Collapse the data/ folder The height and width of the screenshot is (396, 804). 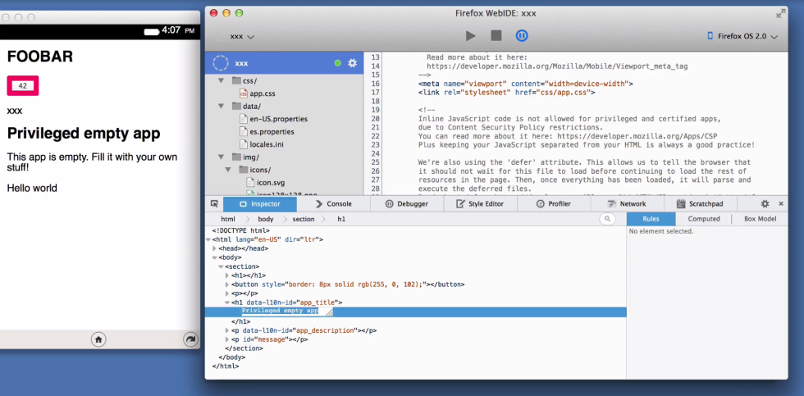[x=221, y=106]
